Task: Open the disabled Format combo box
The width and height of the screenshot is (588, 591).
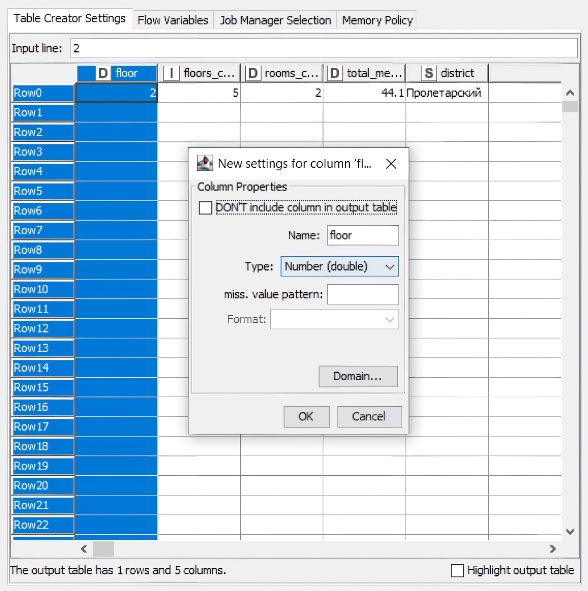Action: (x=334, y=319)
